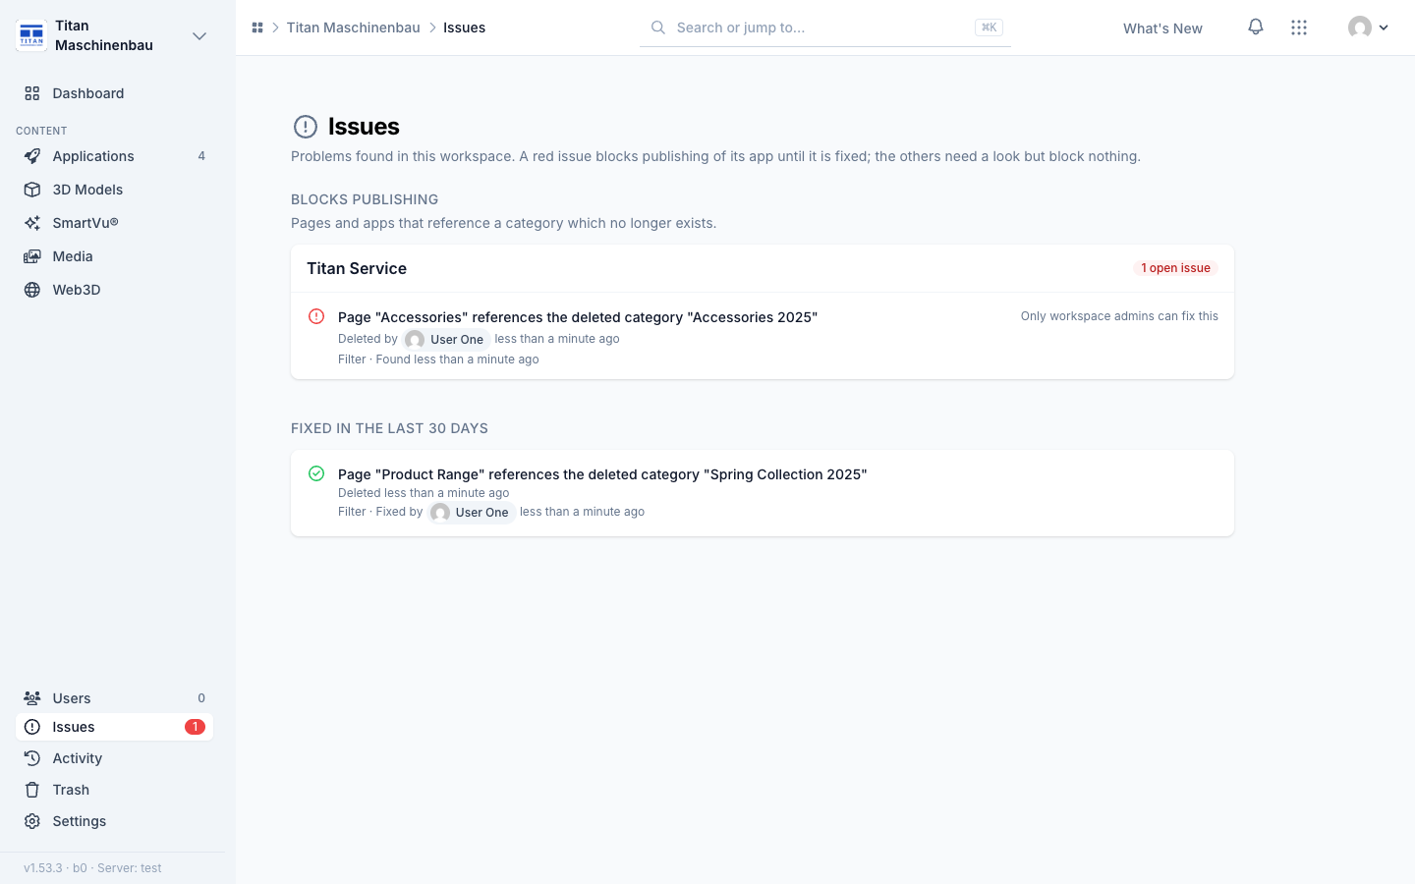Select the Issues item in sidebar

[x=114, y=727]
